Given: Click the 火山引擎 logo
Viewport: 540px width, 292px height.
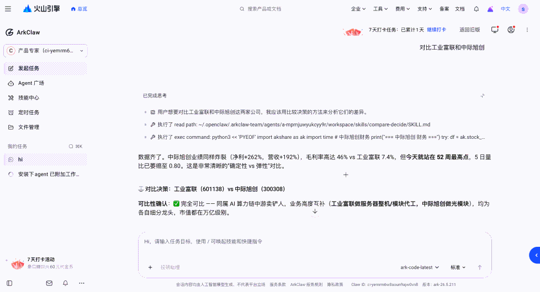Looking at the screenshot, I should coord(41,9).
